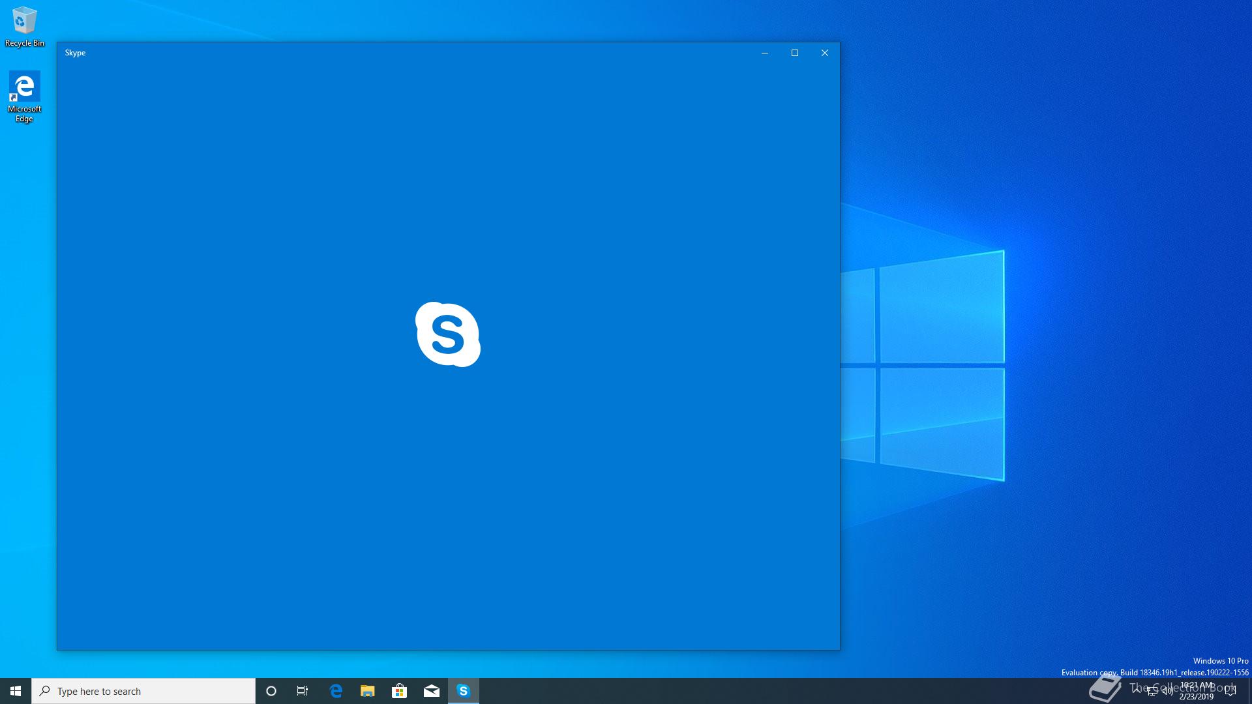Close the Skype window
Viewport: 1252px width, 704px height.
click(x=824, y=53)
